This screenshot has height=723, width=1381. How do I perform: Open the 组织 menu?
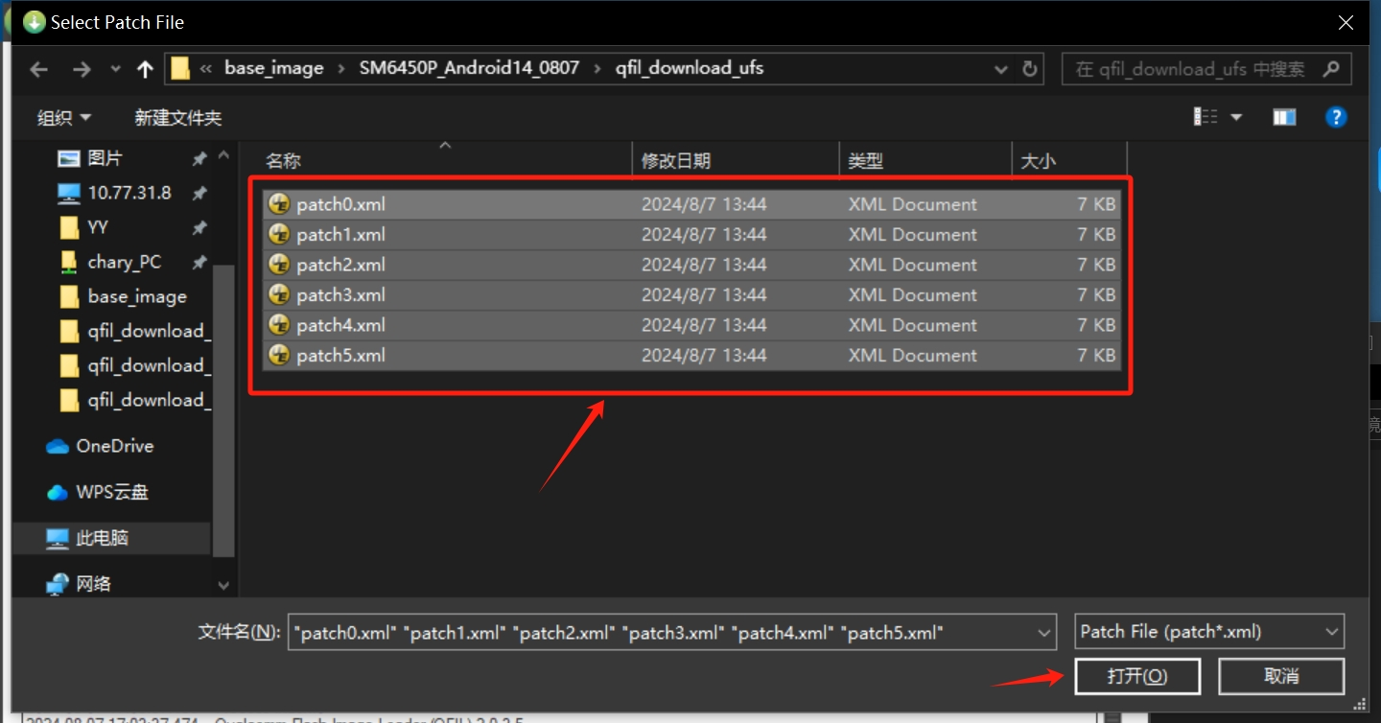point(64,117)
